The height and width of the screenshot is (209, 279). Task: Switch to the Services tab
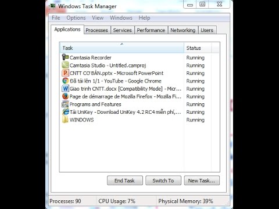(122, 30)
